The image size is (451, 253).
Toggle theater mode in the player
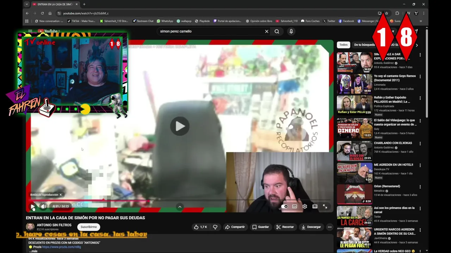tap(315, 206)
